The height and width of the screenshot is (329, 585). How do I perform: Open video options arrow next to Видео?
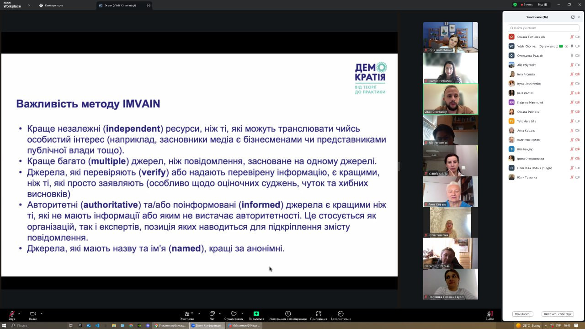pyautogui.click(x=42, y=314)
